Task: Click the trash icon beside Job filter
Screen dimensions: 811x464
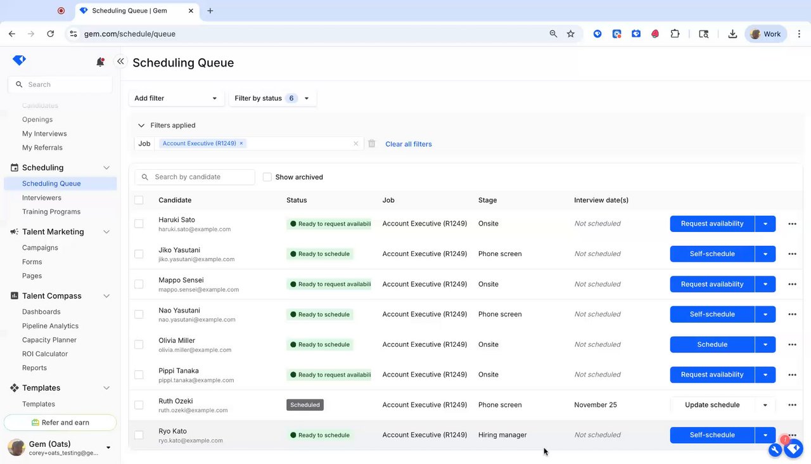Action: pyautogui.click(x=372, y=144)
